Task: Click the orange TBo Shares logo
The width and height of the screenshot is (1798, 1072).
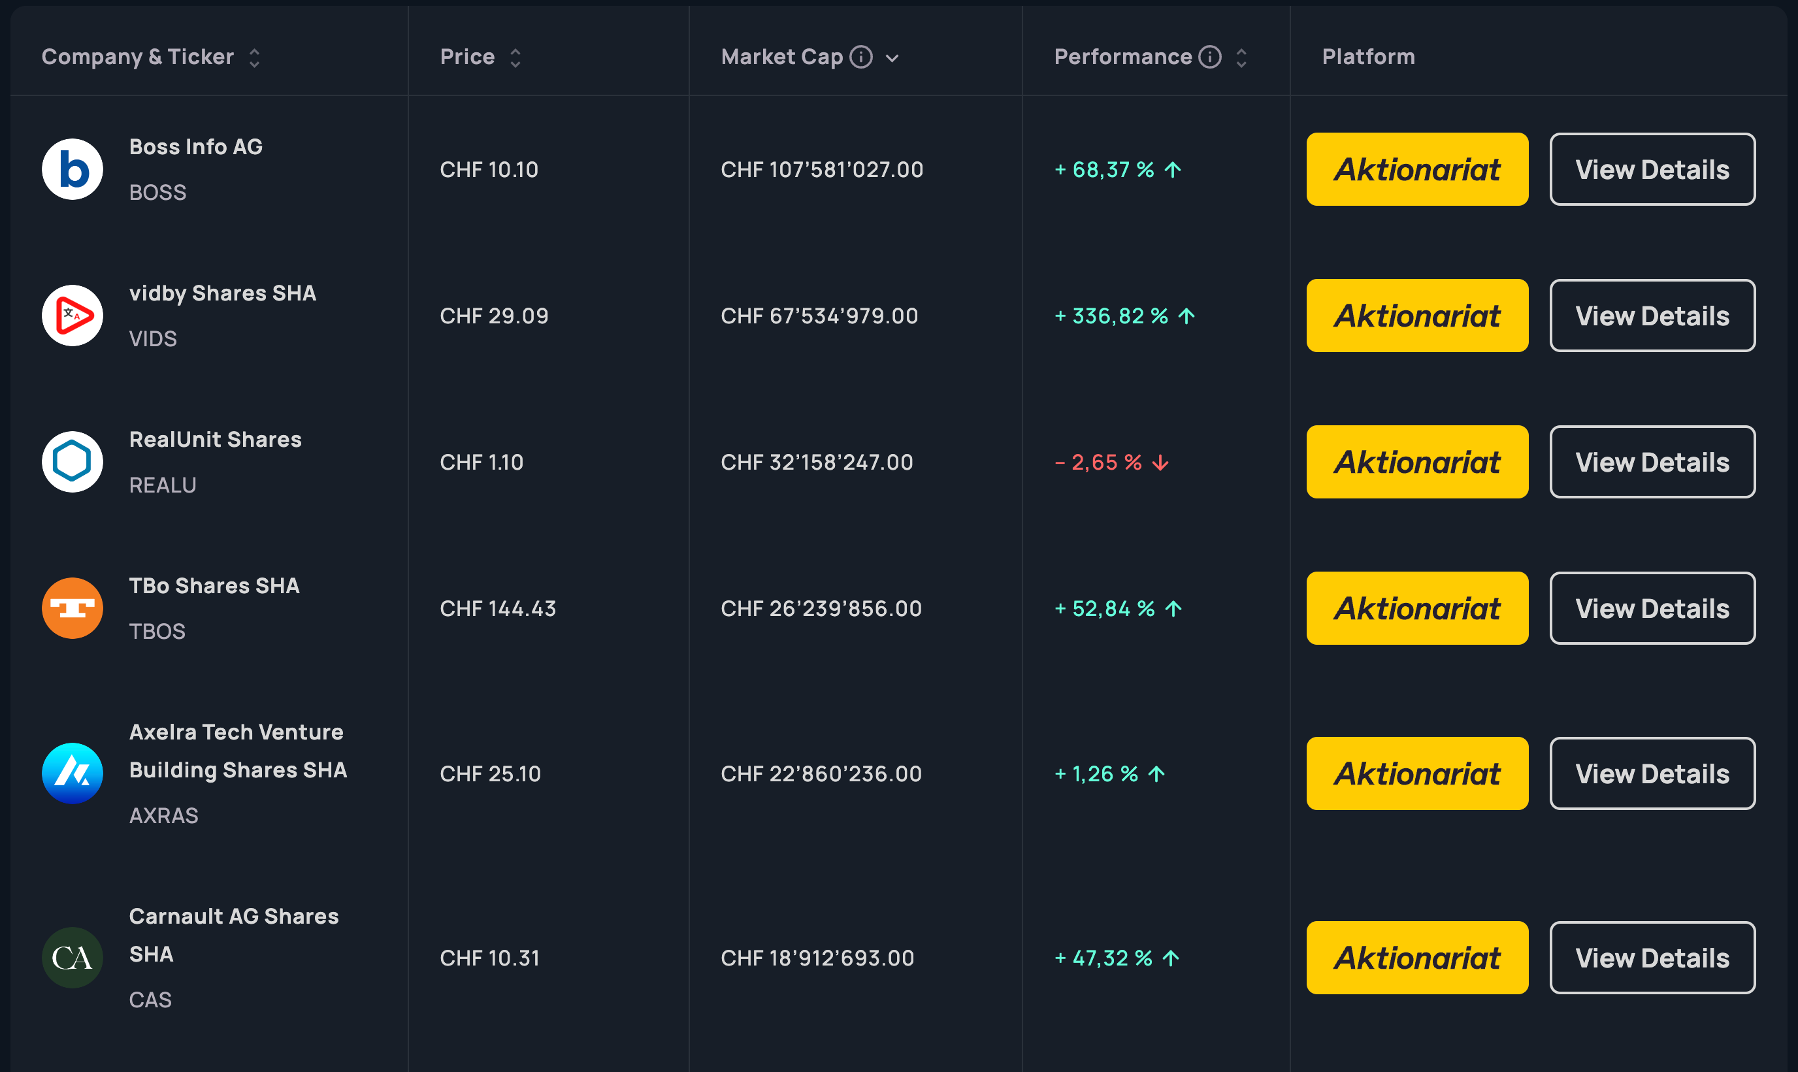Action: click(x=73, y=608)
